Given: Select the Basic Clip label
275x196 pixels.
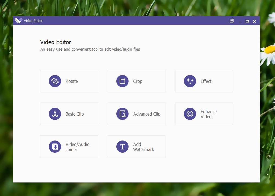Looking at the screenshot, I should coord(75,114).
